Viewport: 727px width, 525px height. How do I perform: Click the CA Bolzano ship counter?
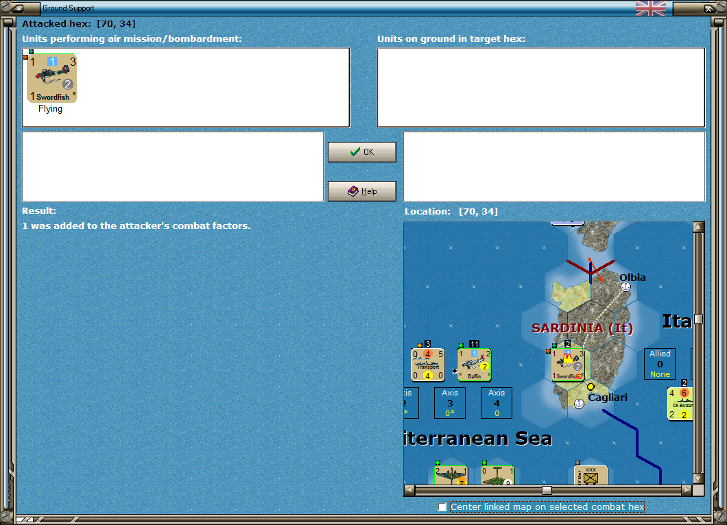click(x=680, y=404)
